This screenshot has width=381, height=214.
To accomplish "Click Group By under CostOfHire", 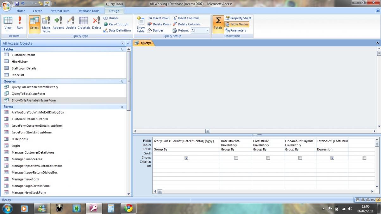I will [268, 149].
